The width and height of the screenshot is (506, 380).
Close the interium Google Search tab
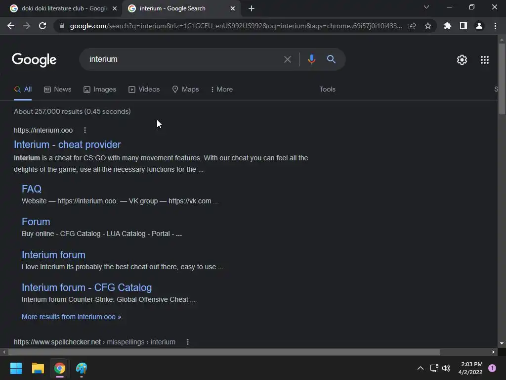click(x=233, y=9)
